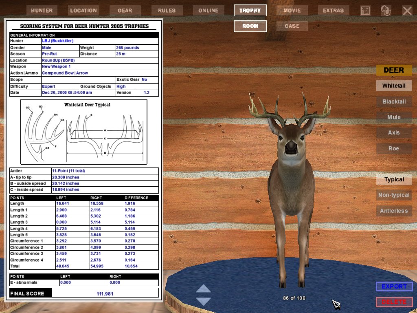The image size is (417, 313).
Task: Click Ground Objects value 'High'
Action: pos(121,86)
